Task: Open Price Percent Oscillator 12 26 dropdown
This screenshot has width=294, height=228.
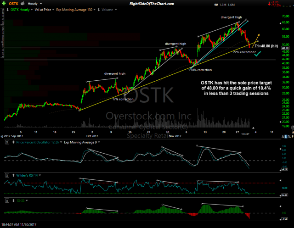Action: point(61,143)
